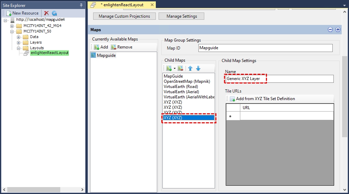Select enlightenReactLayout in the site tree
This screenshot has width=349, height=194.
(50, 53)
